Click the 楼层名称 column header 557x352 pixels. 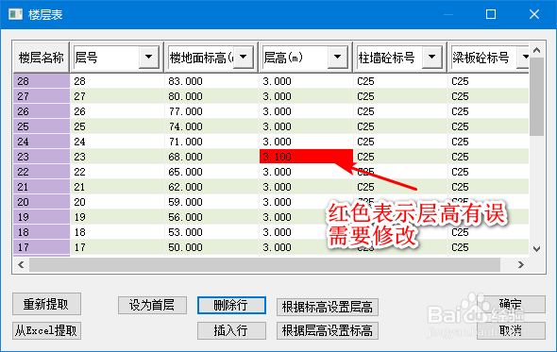pos(42,58)
